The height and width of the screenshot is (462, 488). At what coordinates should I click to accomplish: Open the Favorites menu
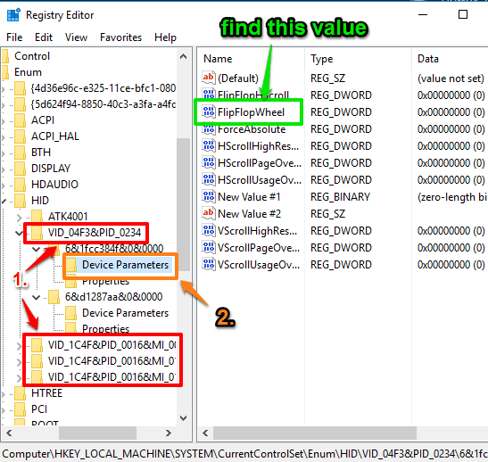coord(120,37)
